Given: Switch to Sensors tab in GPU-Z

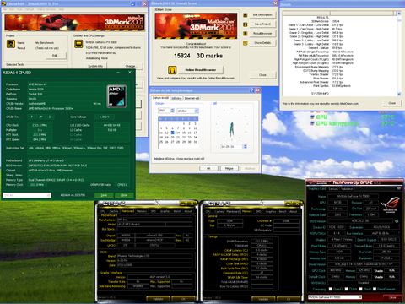Looking at the screenshot, I should [333, 189].
